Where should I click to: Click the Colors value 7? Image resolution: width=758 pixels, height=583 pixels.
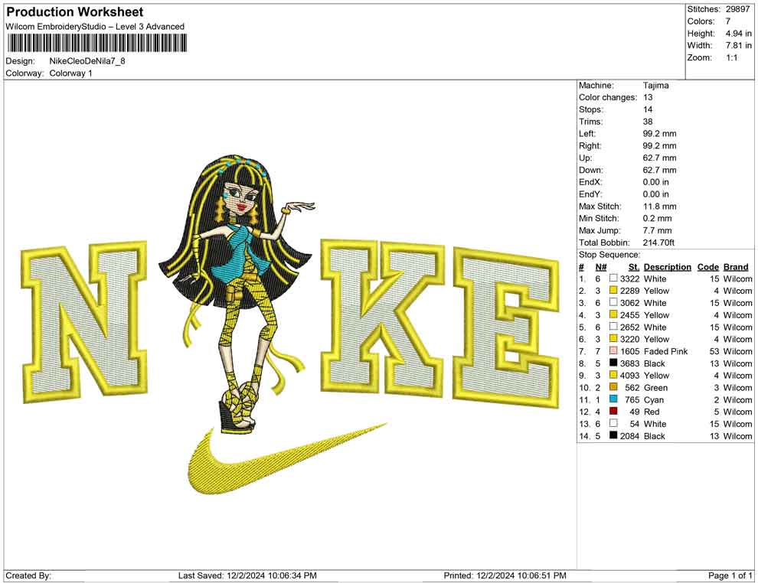[x=727, y=21]
